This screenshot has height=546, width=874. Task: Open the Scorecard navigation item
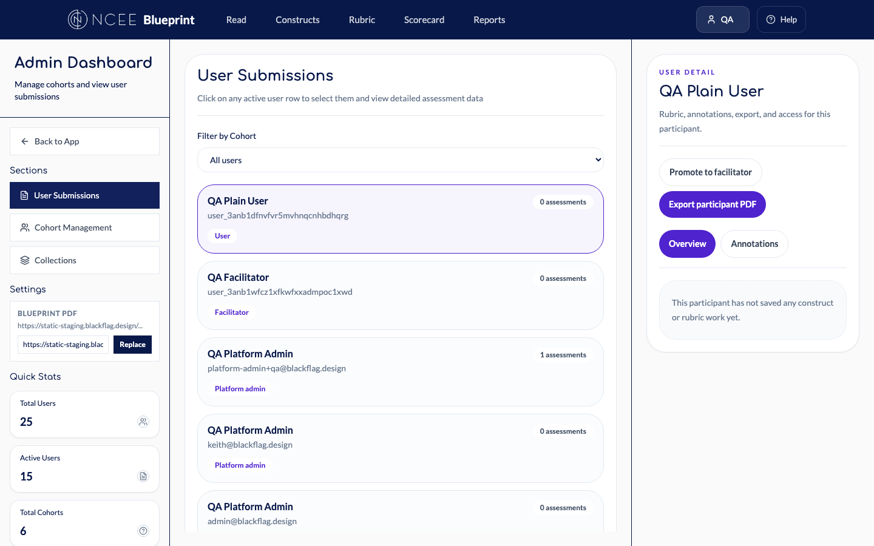(424, 19)
